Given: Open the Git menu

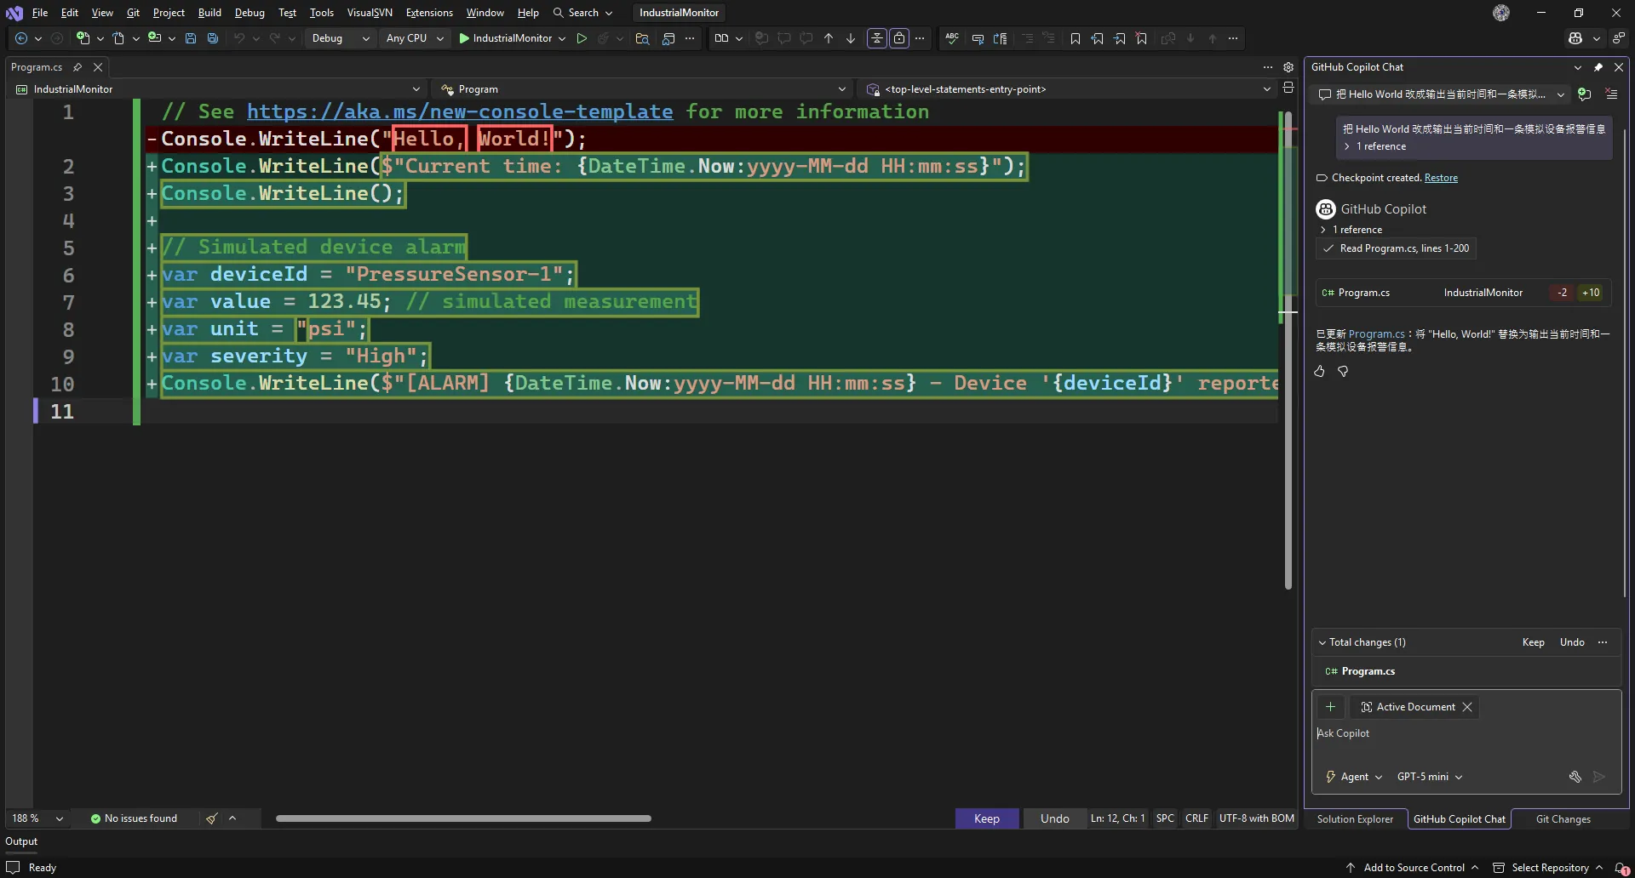Looking at the screenshot, I should coord(133,13).
